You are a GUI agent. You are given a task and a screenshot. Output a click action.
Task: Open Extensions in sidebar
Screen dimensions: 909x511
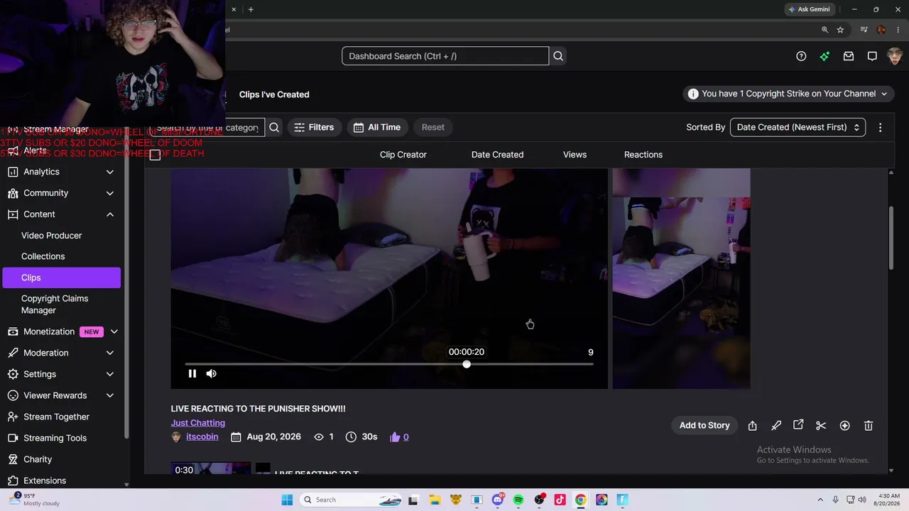pyautogui.click(x=45, y=480)
